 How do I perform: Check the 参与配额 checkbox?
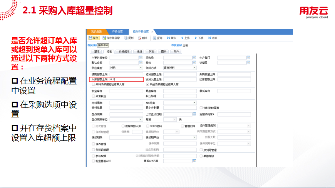pos(93,156)
